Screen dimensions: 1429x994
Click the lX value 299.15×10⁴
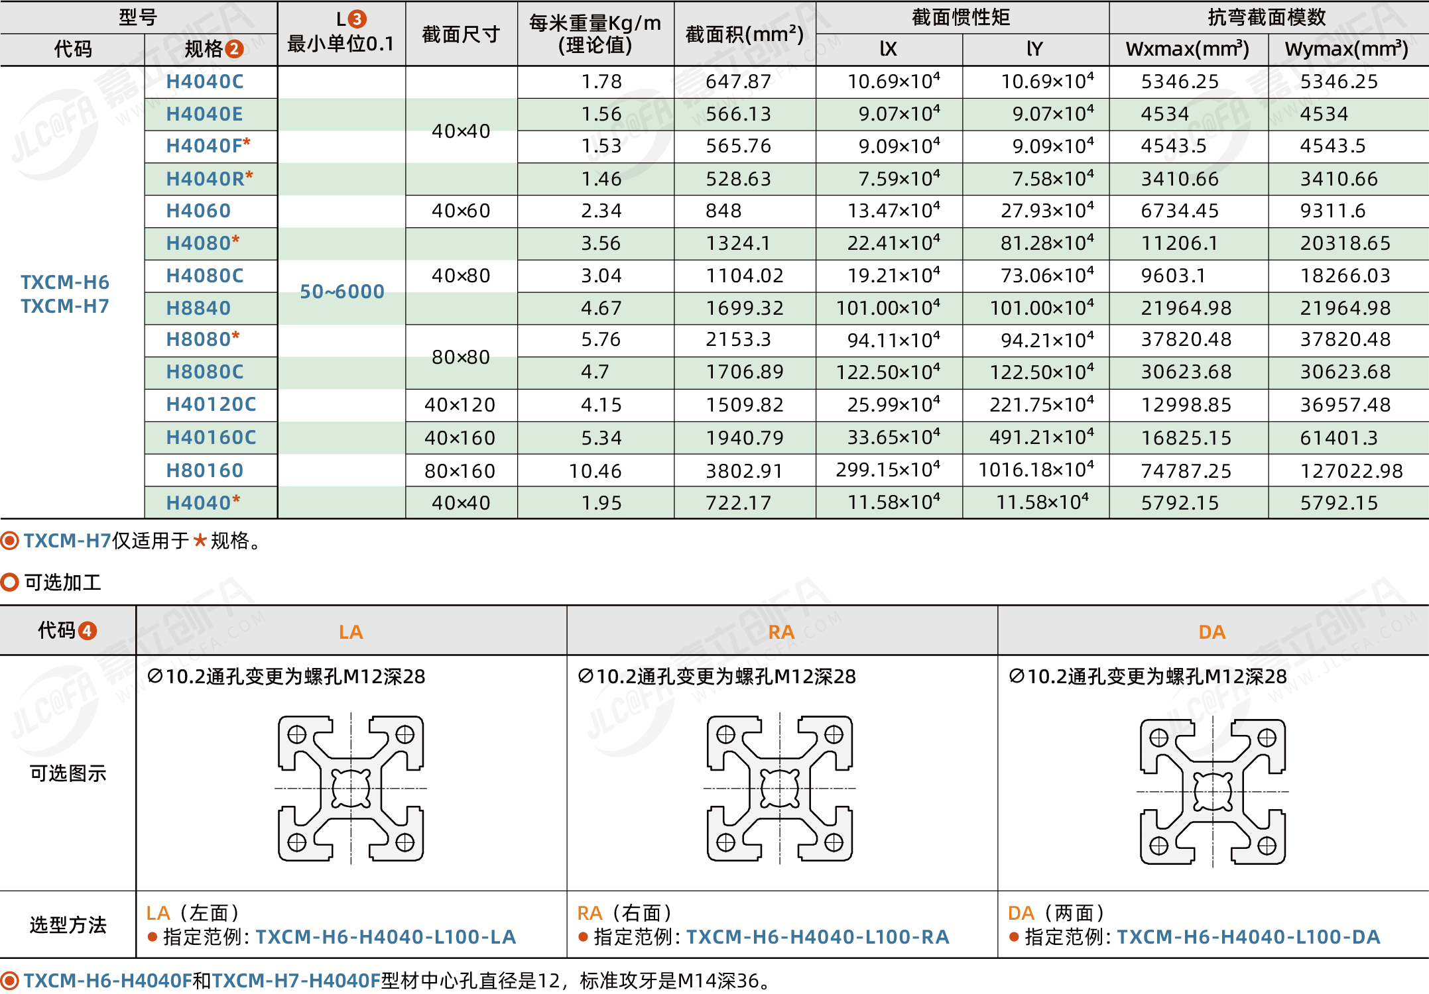(888, 470)
